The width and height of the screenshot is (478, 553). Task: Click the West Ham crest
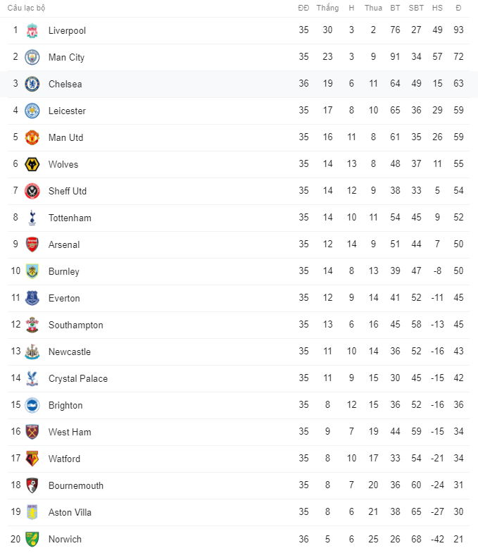click(x=32, y=432)
